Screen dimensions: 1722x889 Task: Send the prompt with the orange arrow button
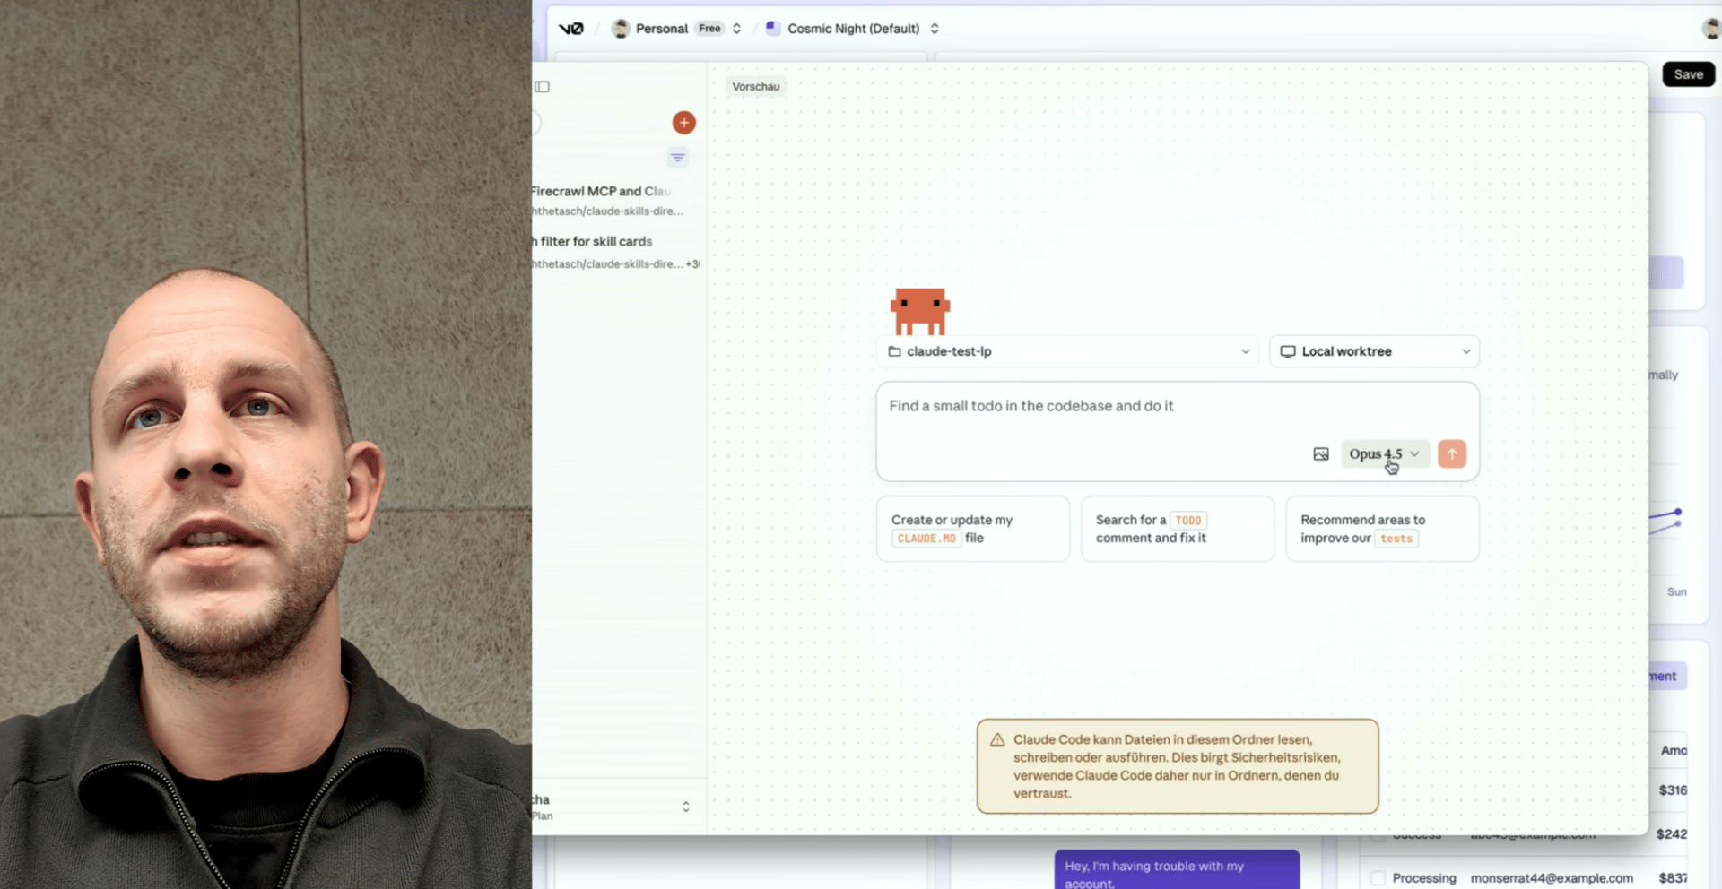[1452, 454]
